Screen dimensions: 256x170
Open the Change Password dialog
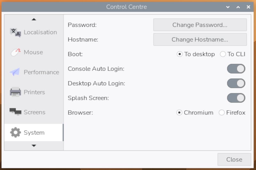(x=200, y=25)
